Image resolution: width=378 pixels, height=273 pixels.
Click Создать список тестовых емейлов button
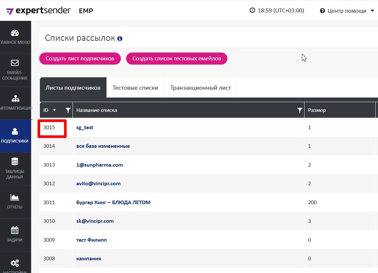pyautogui.click(x=176, y=59)
